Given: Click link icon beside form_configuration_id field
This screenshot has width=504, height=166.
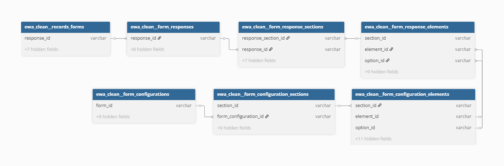Looking at the screenshot, I should pyautogui.click(x=267, y=117).
